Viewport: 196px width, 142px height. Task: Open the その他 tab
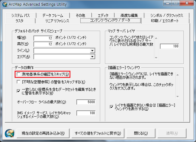coord(81,16)
